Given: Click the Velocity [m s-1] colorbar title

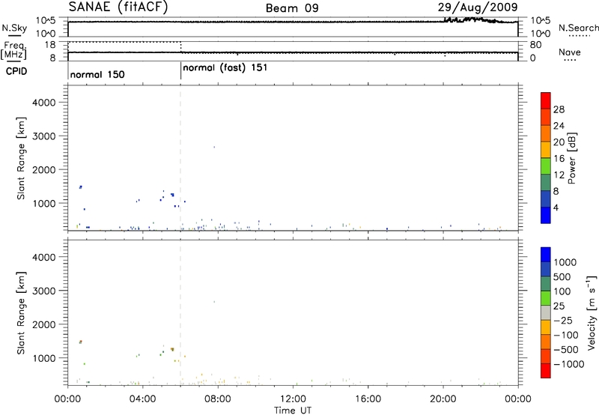Looking at the screenshot, I should tap(592, 312).
